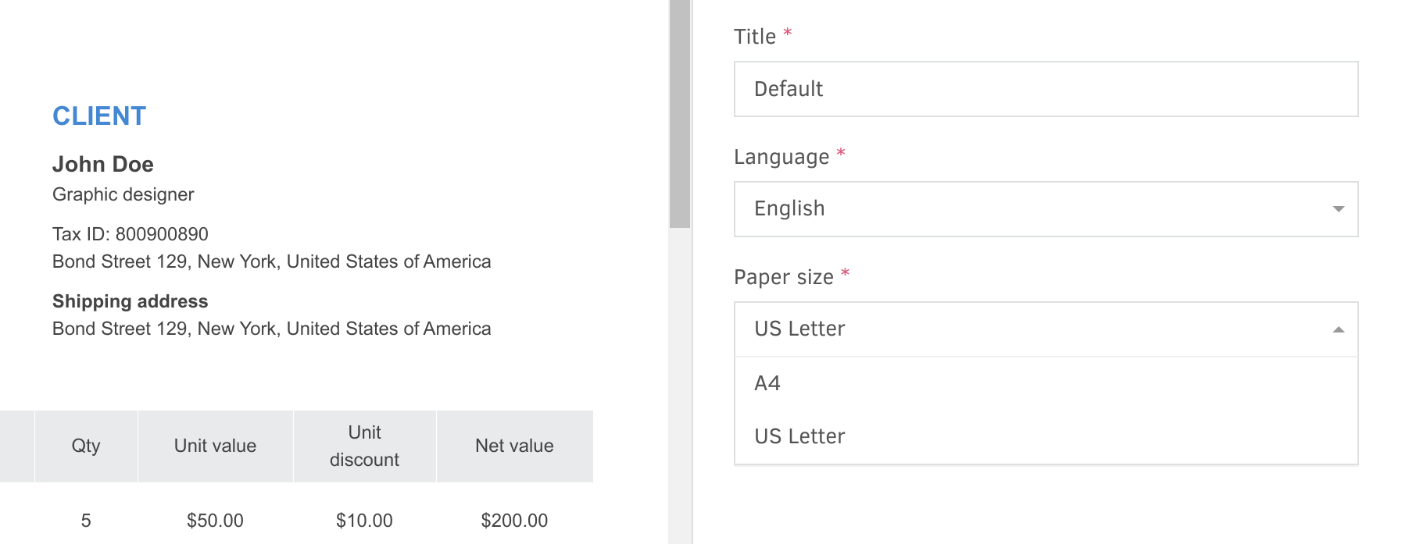Open the Language dropdown arrow
This screenshot has height=544, width=1402.
[1338, 208]
